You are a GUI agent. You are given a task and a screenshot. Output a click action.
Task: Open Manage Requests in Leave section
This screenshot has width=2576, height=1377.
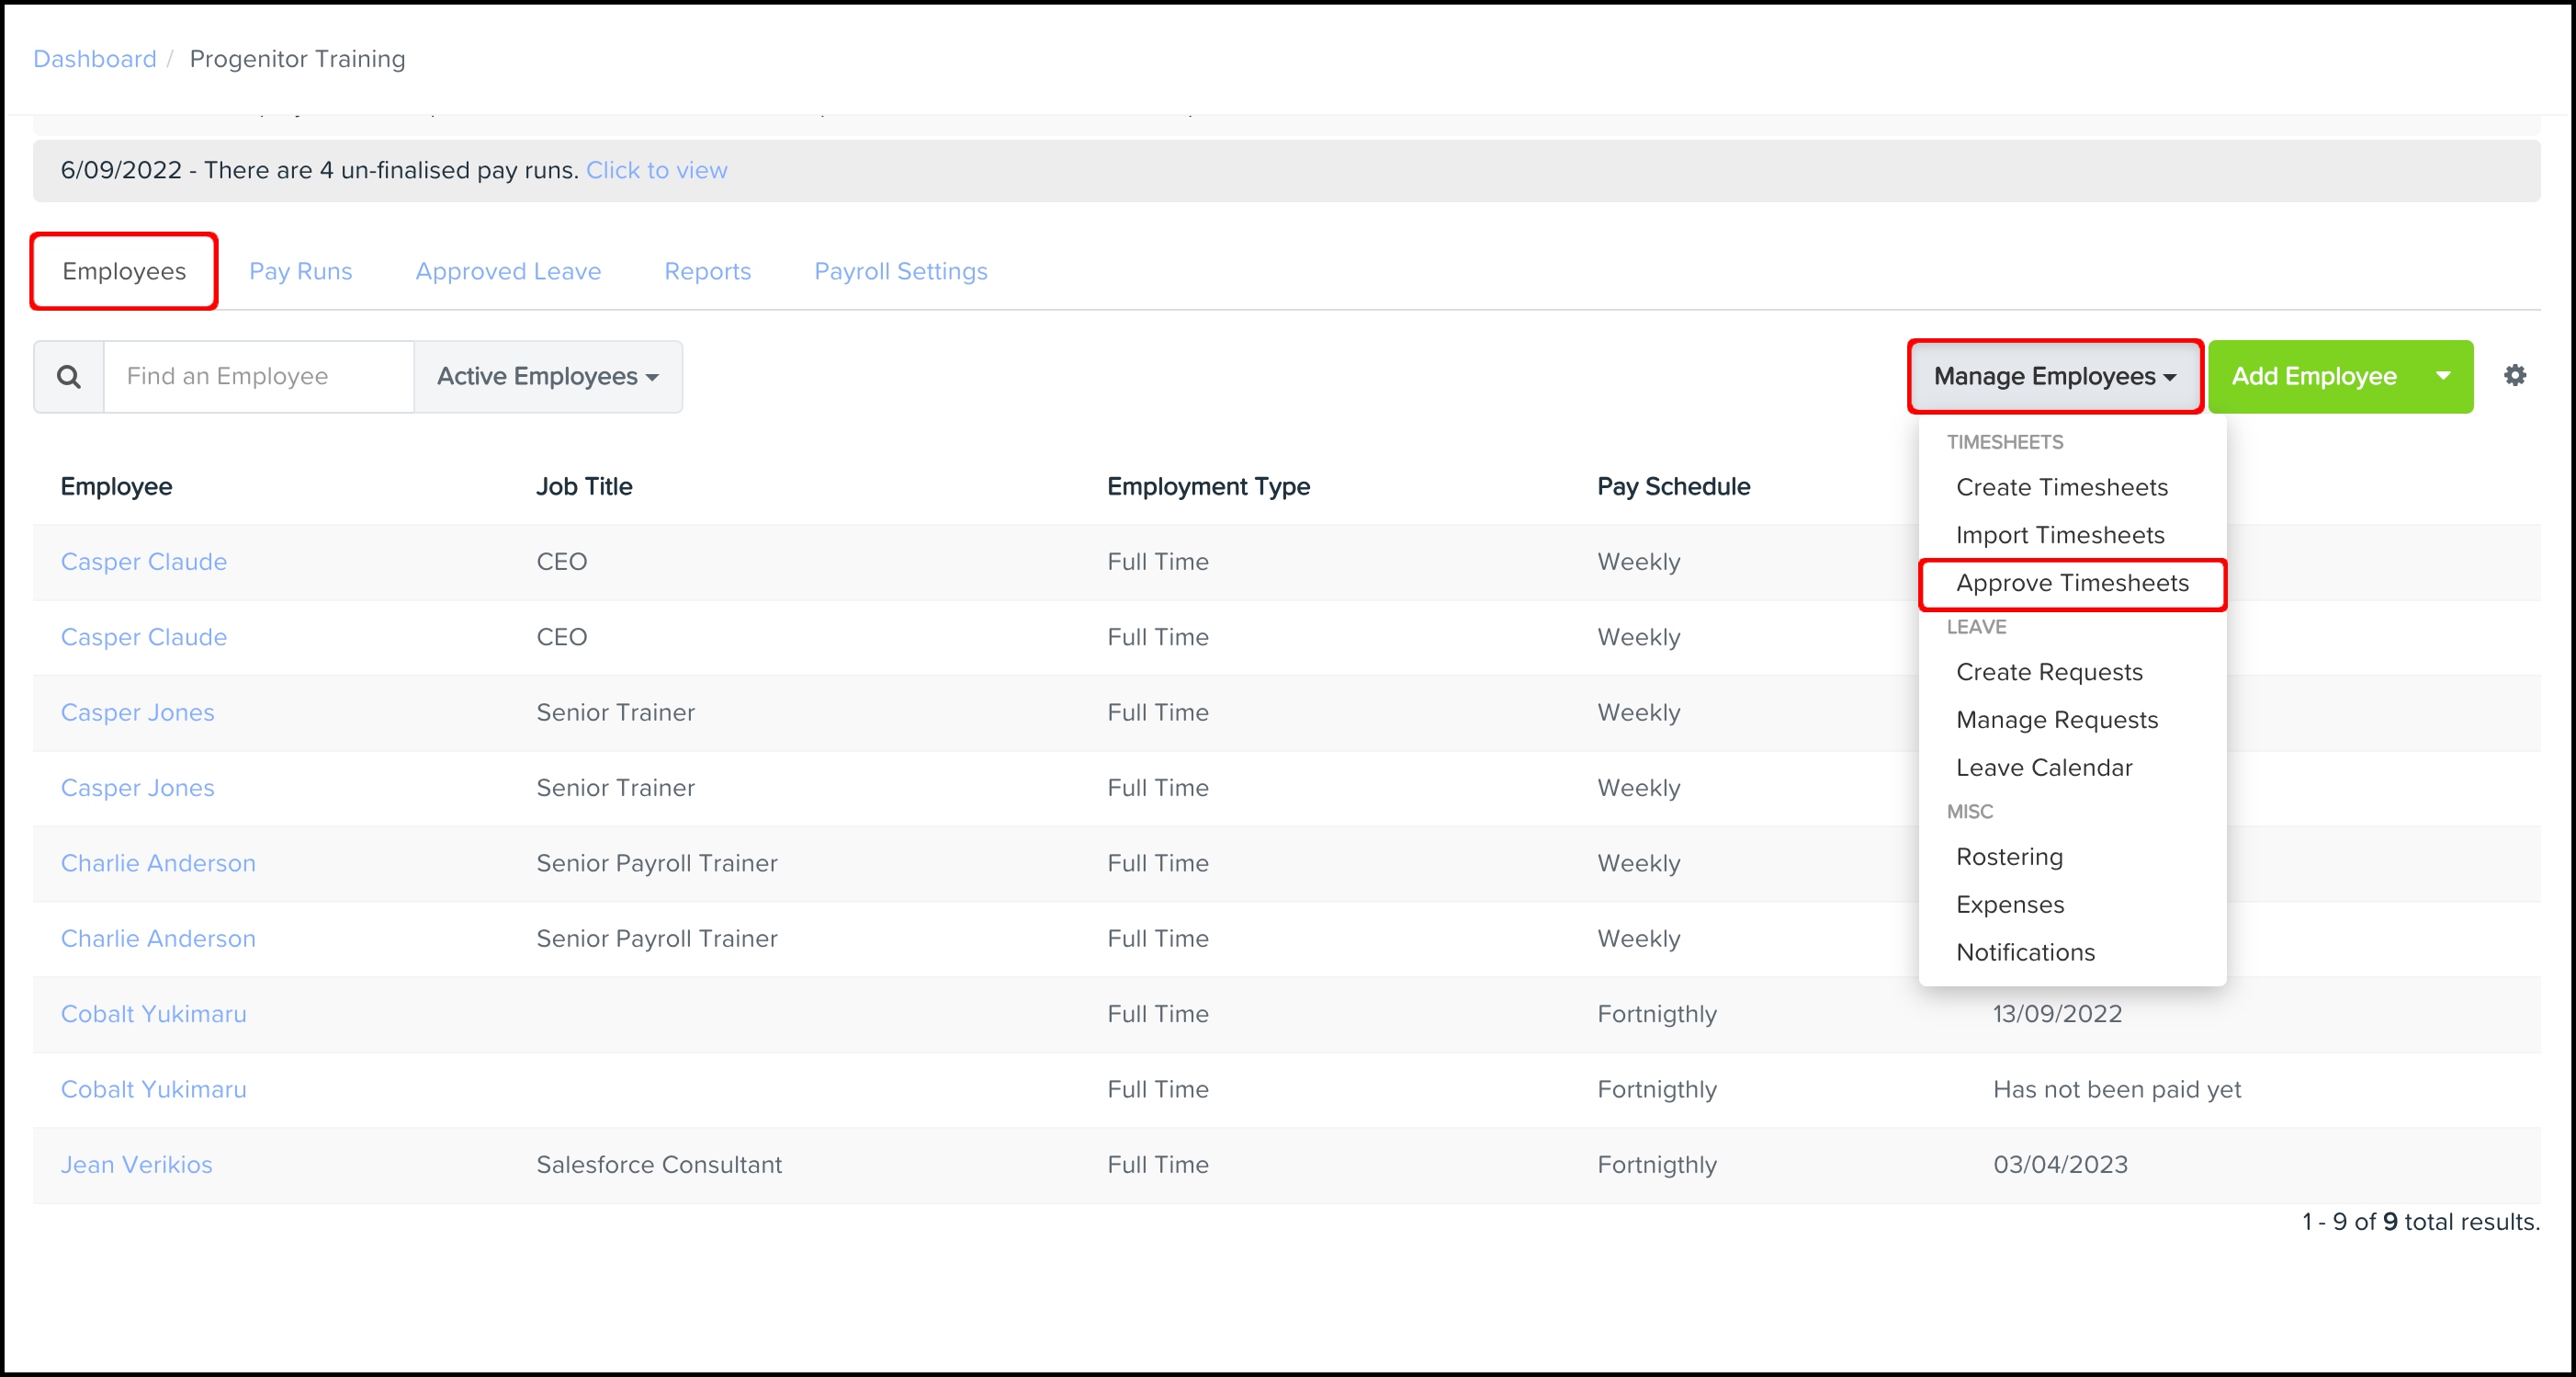(x=2056, y=720)
